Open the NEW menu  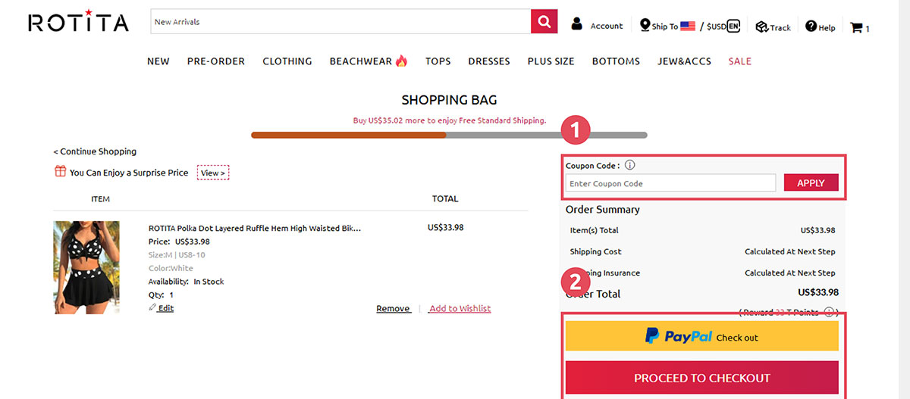[x=158, y=61]
